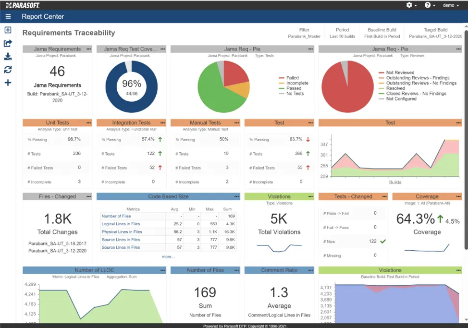Open the hamburger menu next to Report Center

coord(8,16)
